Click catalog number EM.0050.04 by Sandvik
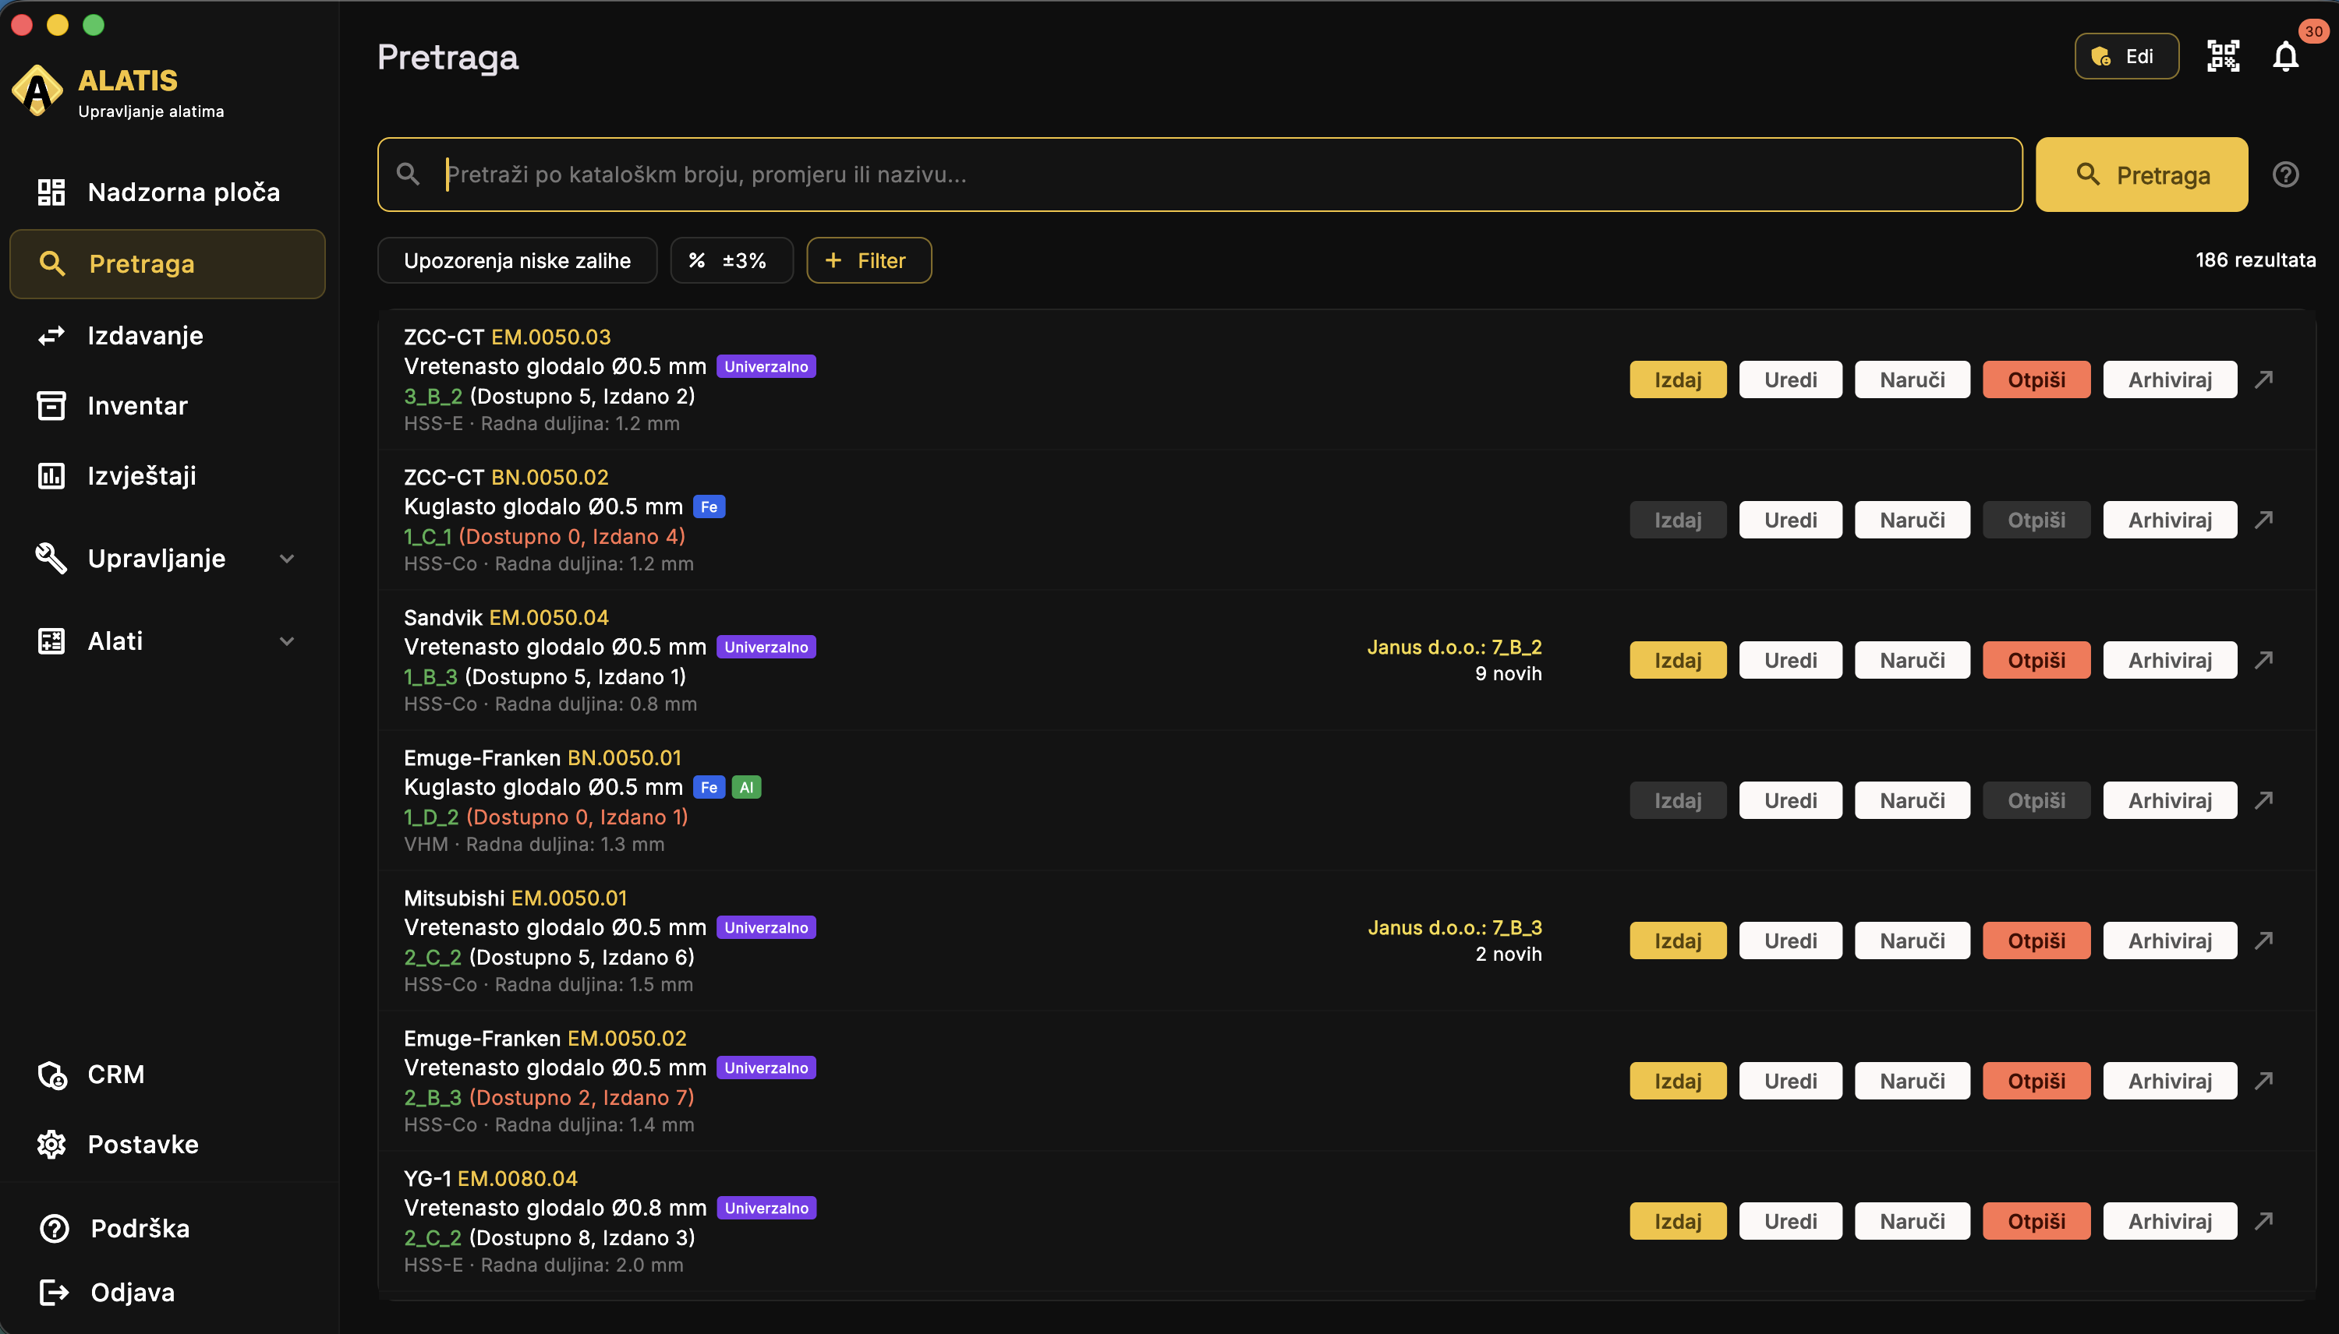The image size is (2339, 1334). coord(548,618)
